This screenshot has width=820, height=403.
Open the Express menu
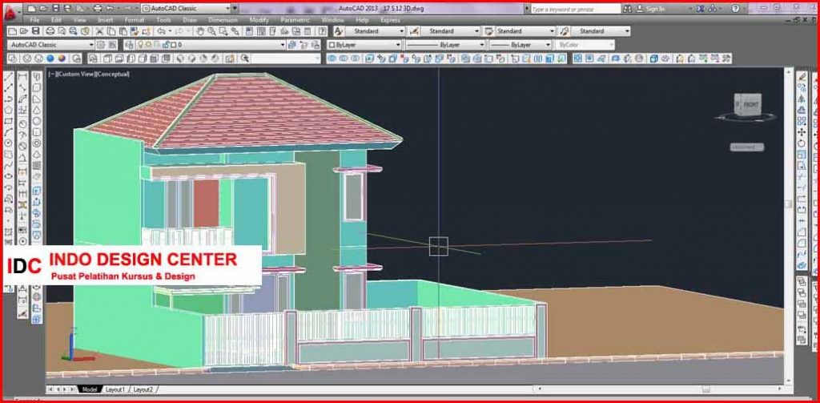coord(390,20)
